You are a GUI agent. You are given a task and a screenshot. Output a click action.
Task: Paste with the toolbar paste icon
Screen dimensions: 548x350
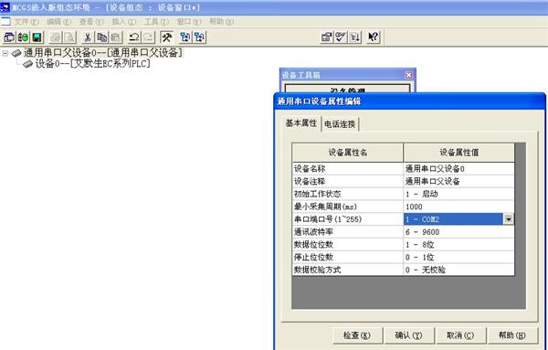116,37
